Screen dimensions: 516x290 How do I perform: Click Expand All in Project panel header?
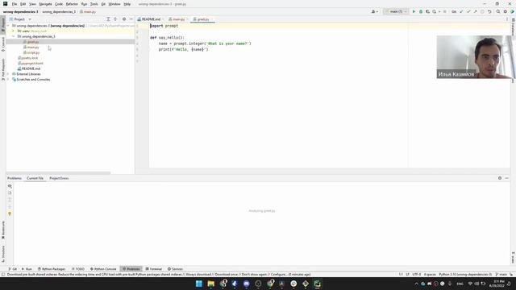click(x=108, y=19)
